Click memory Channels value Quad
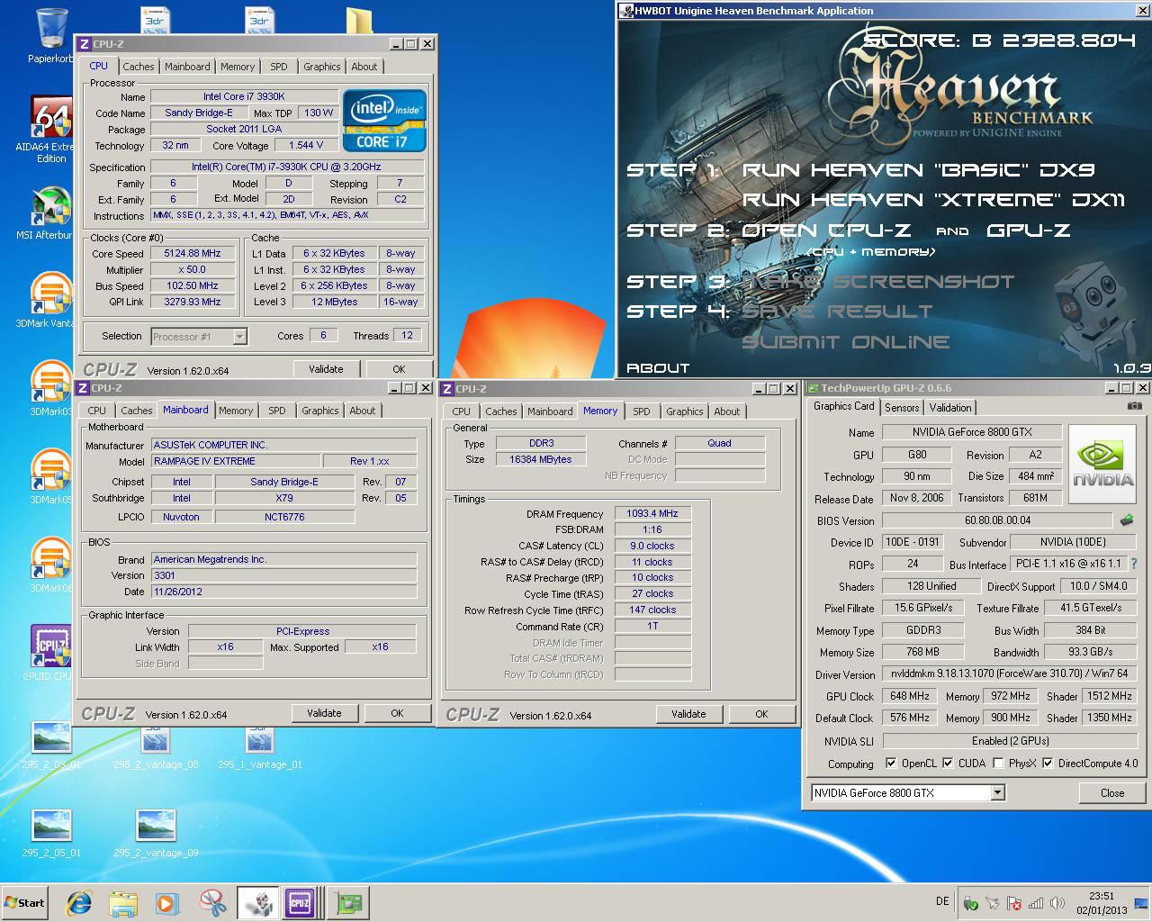 pyautogui.click(x=720, y=443)
